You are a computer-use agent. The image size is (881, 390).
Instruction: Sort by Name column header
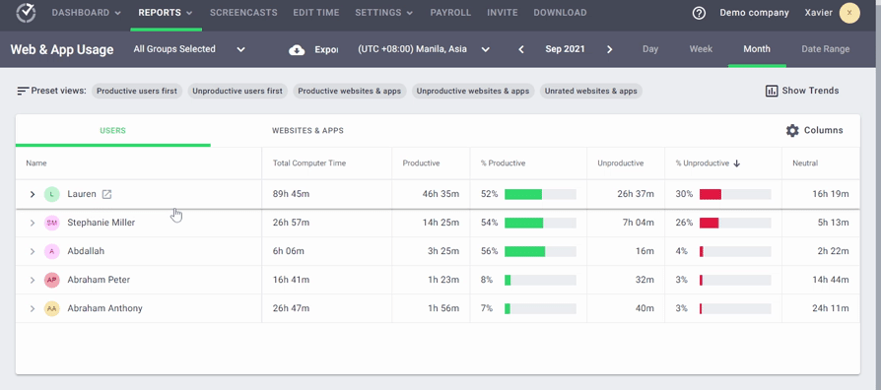coord(35,163)
